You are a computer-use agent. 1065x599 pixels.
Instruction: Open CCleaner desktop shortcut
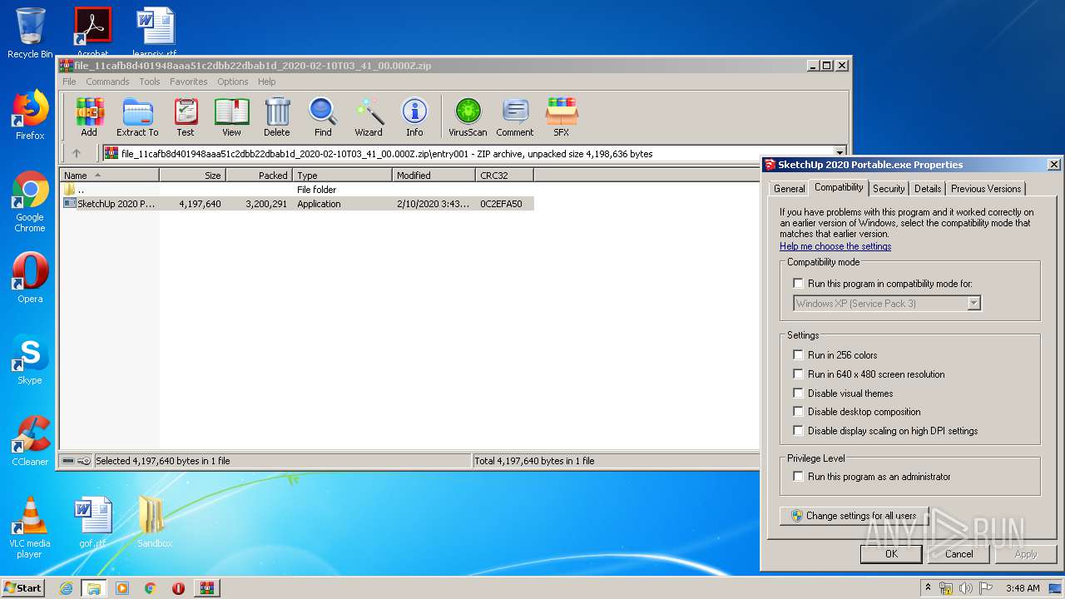pos(30,441)
